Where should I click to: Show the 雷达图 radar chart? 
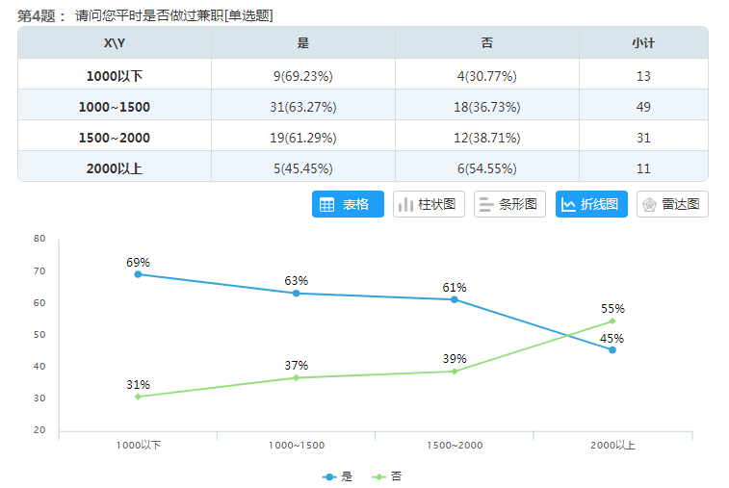coord(672,204)
